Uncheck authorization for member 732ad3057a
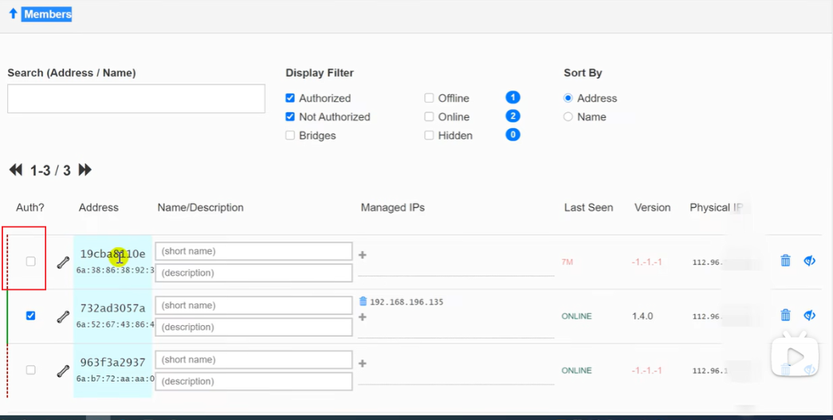833x420 pixels. [x=31, y=316]
